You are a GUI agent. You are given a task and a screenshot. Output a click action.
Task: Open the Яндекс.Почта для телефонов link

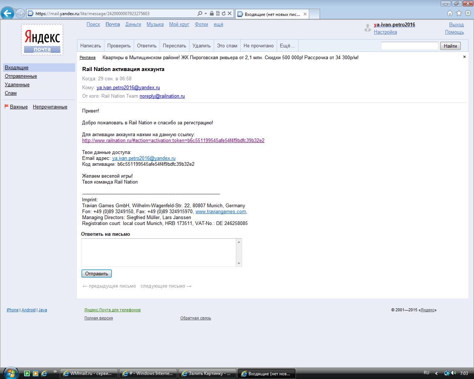click(113, 310)
